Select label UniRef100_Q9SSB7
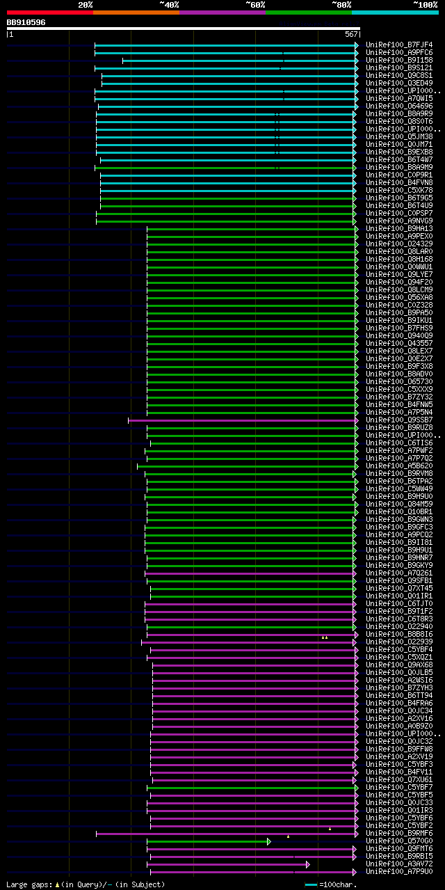Image resolution: width=445 pixels, height=890 pixels. 399,420
